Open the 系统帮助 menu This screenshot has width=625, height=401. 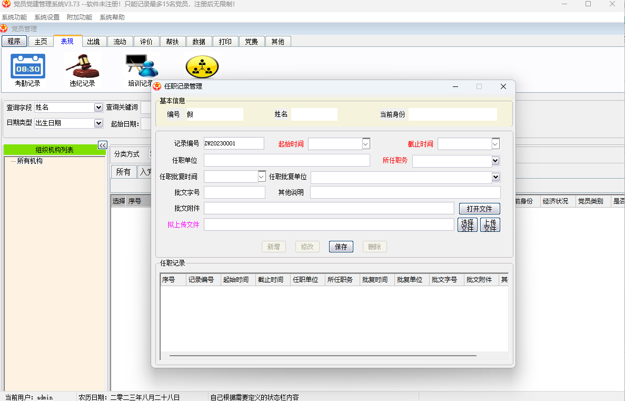[x=112, y=17]
